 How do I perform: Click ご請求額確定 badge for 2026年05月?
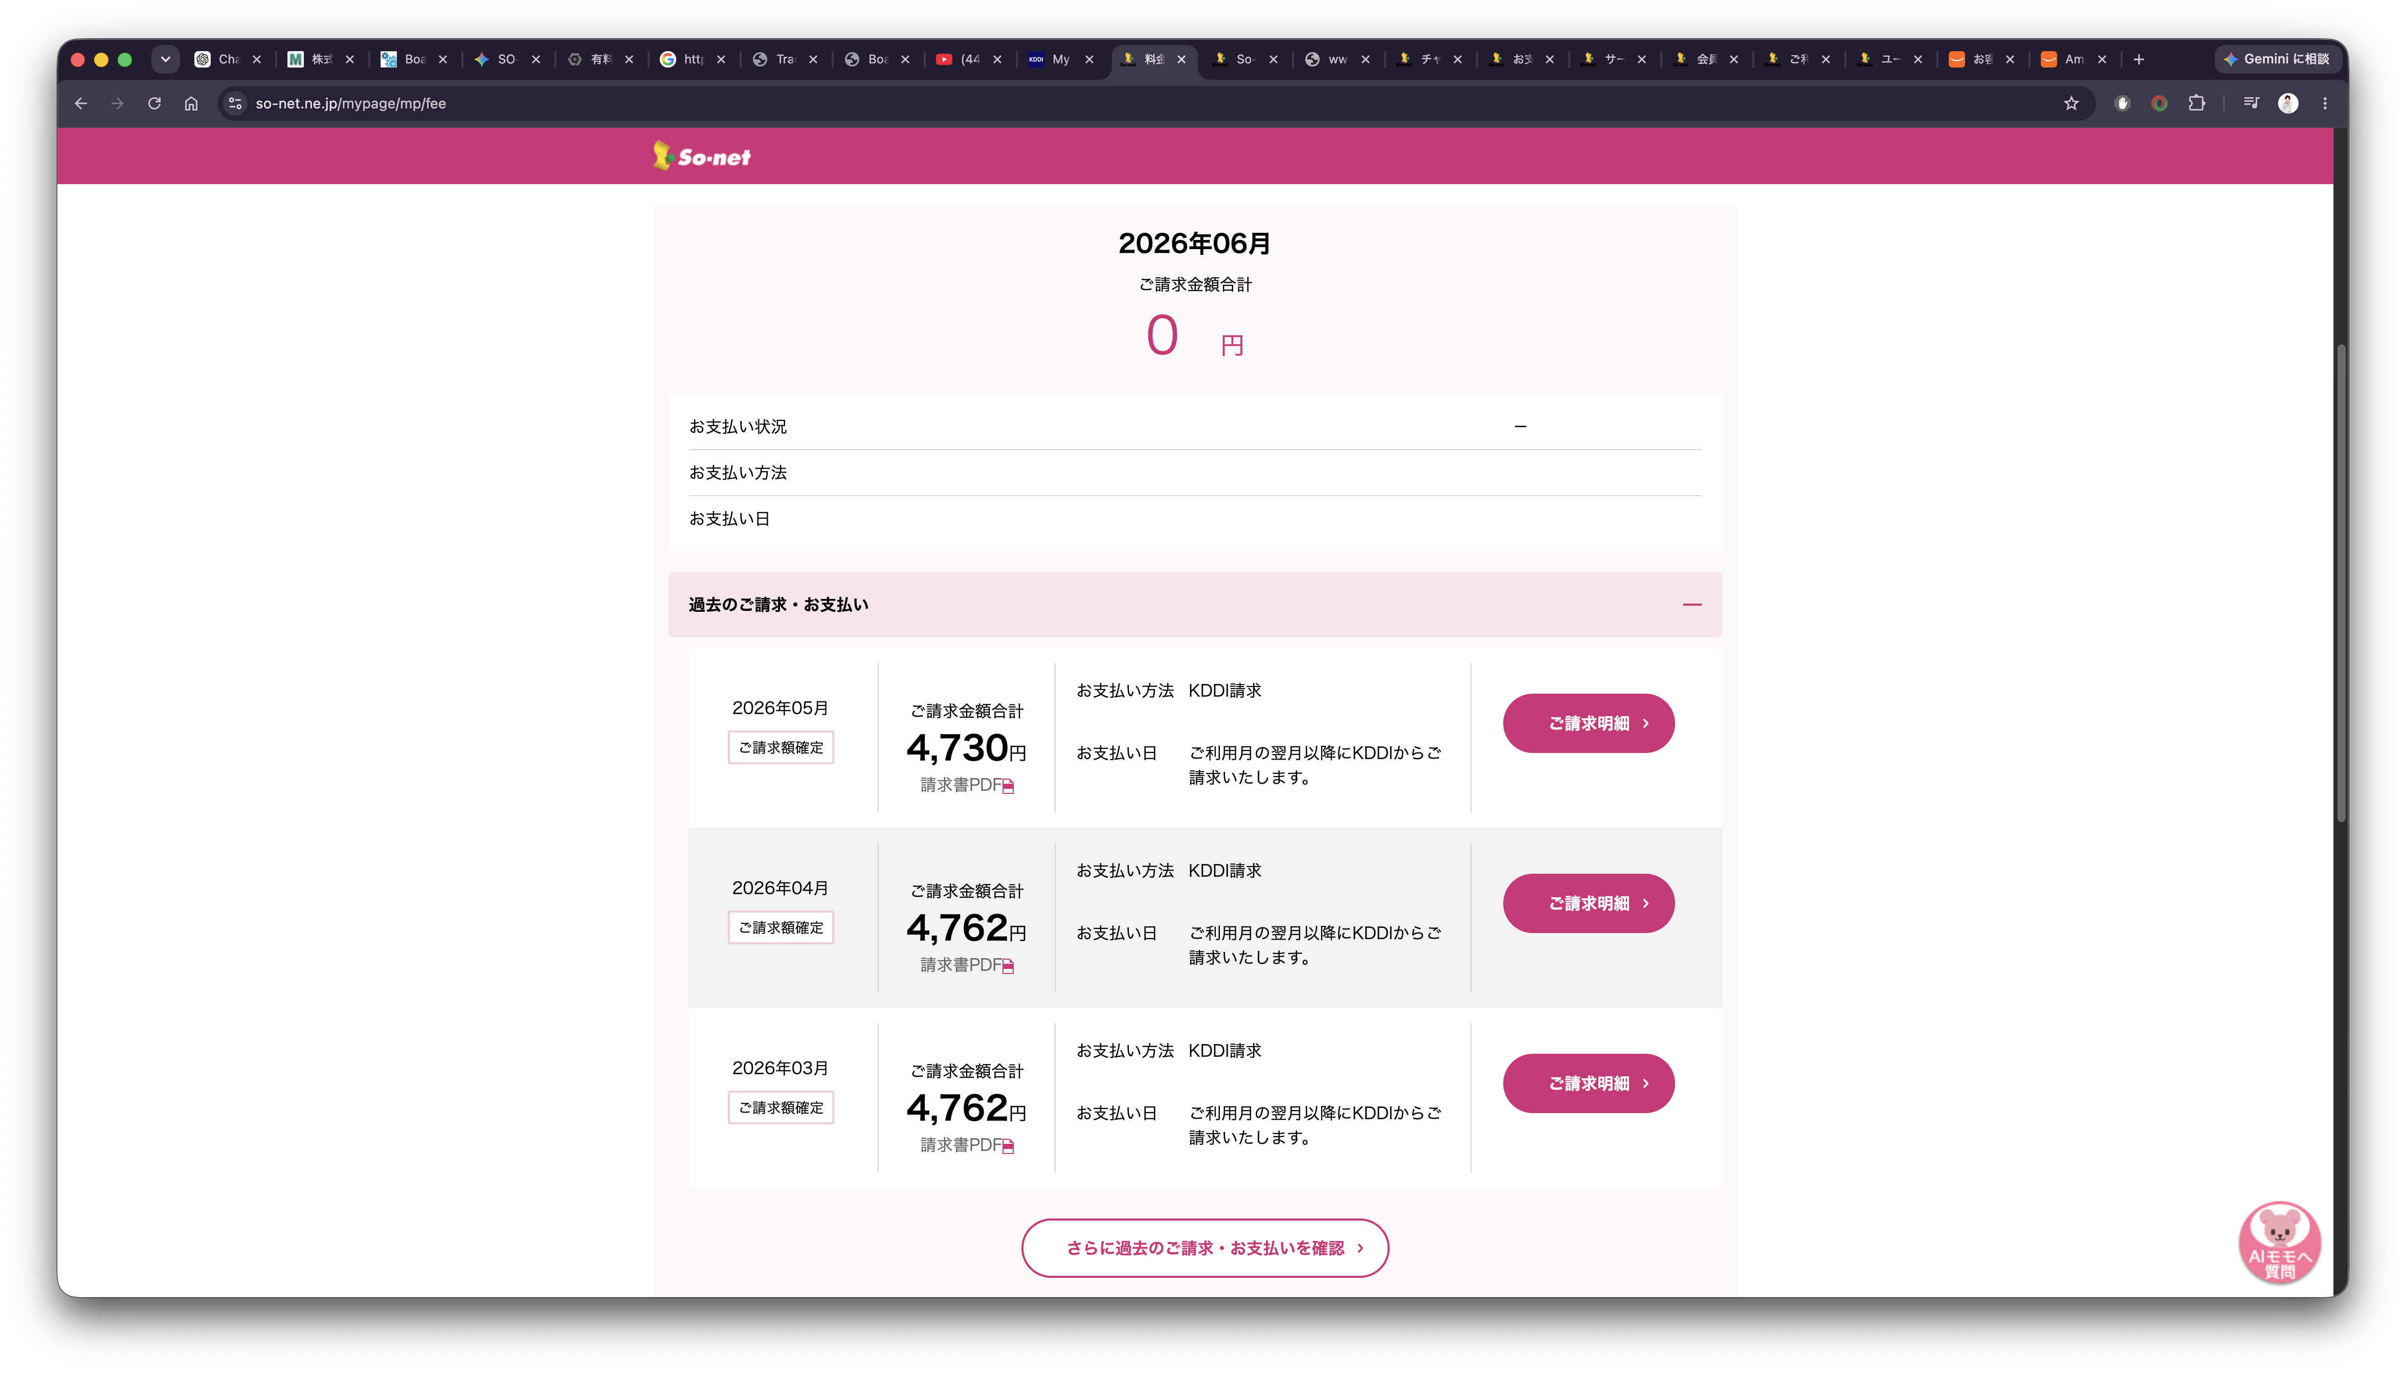781,748
